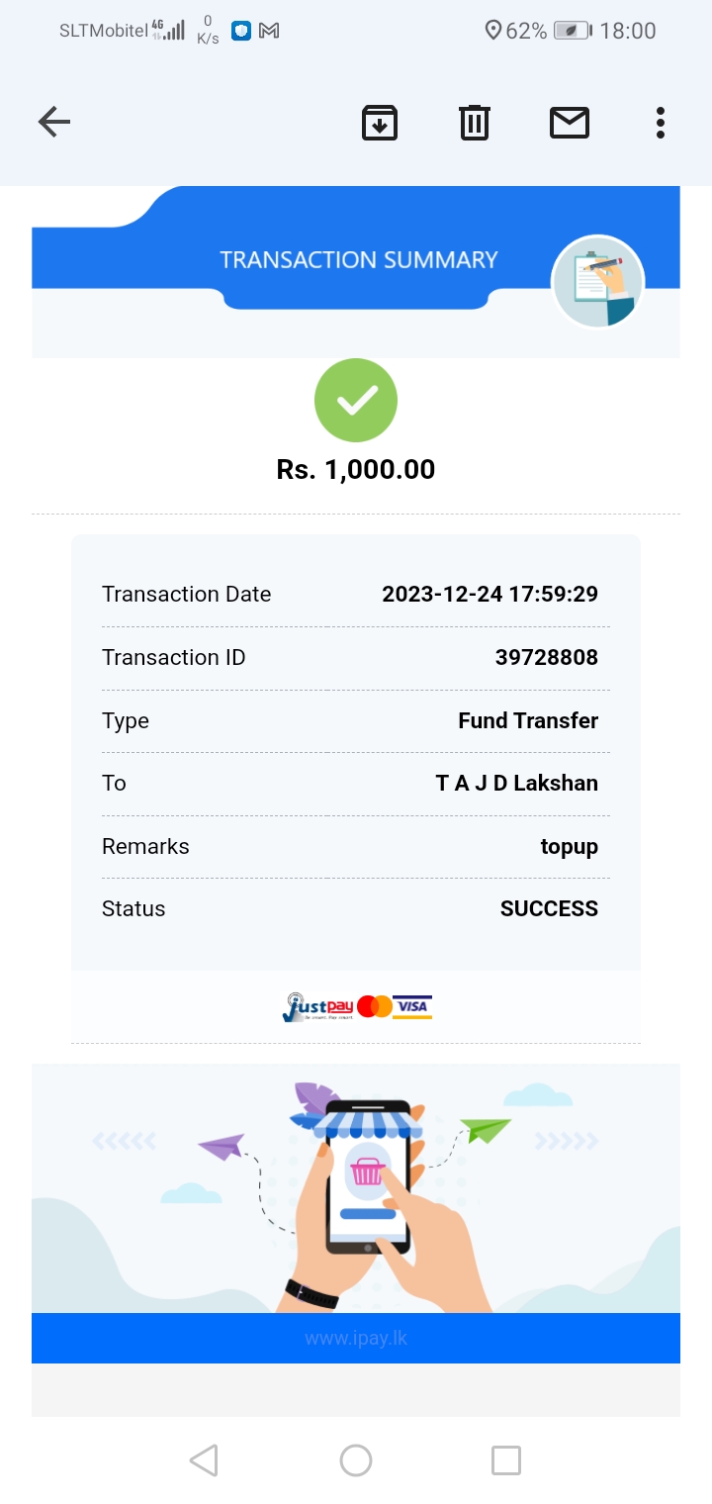The height and width of the screenshot is (1504, 712).
Task: Delete this email with trash icon
Action: tap(475, 123)
